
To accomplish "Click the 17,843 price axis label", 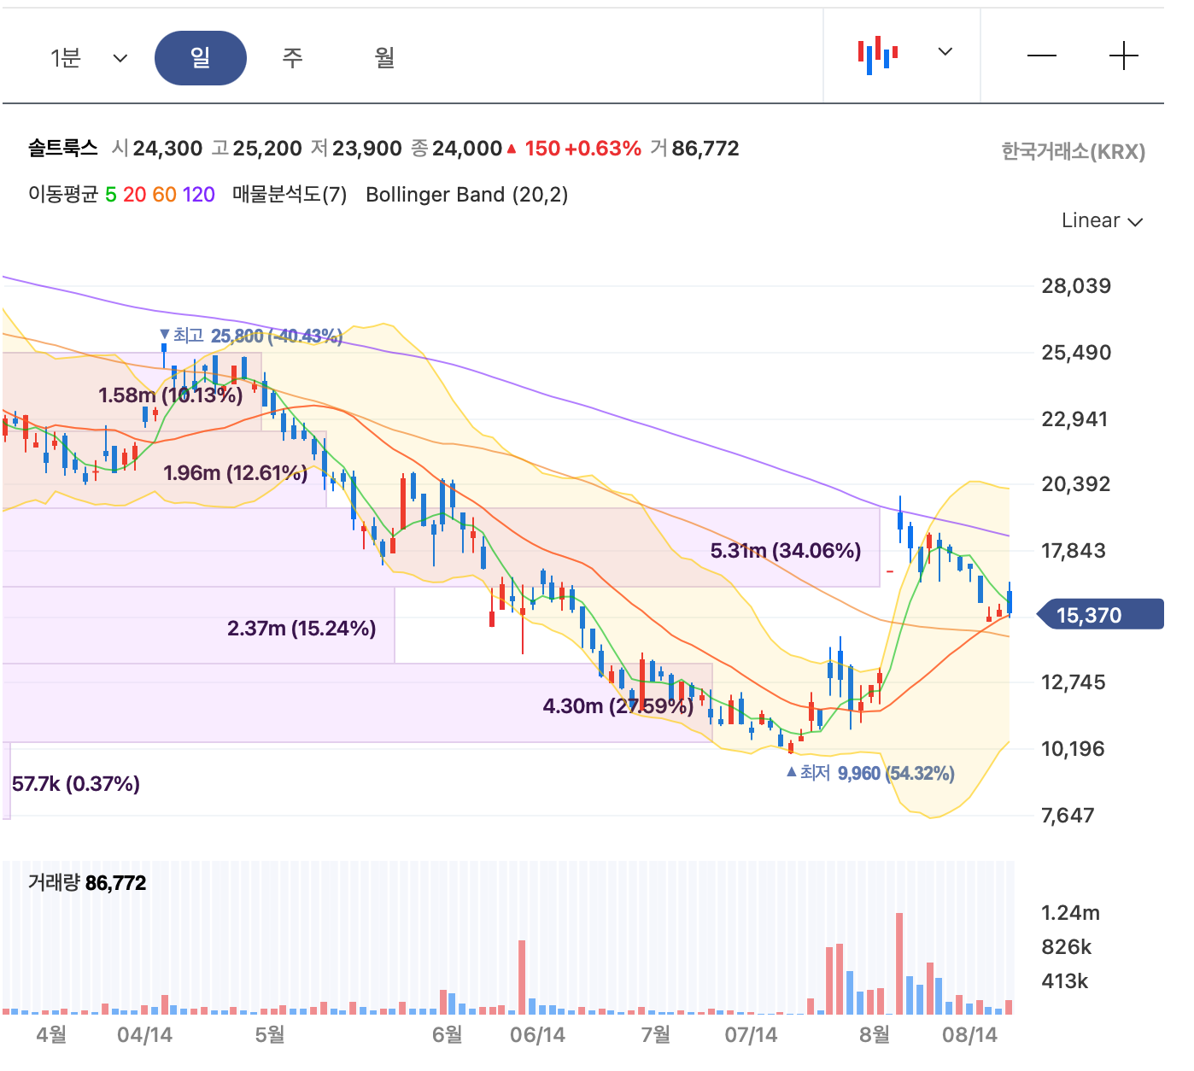I will 1074,551.
